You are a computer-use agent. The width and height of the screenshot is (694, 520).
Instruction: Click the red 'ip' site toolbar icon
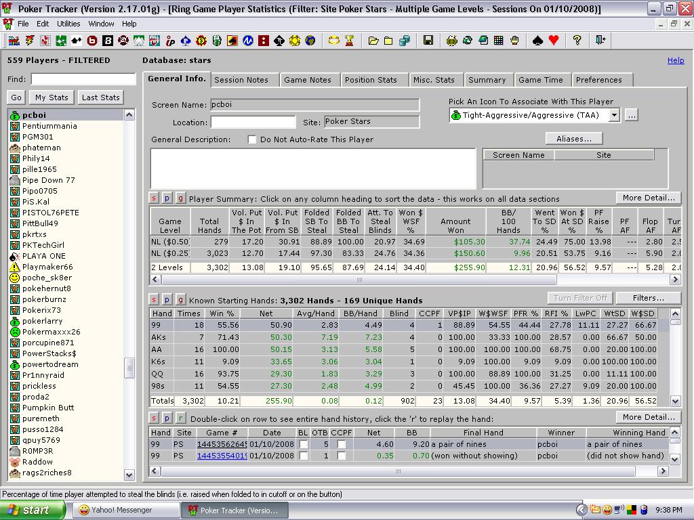click(x=170, y=41)
